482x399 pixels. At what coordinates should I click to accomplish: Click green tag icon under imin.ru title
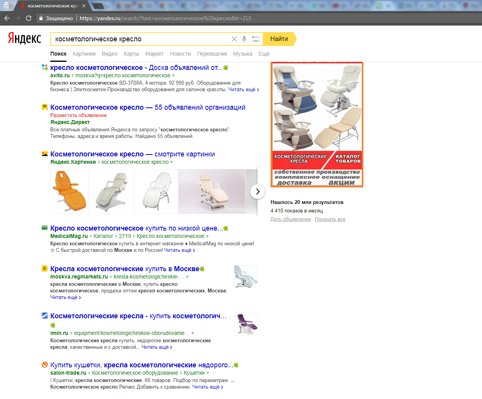(x=53, y=325)
